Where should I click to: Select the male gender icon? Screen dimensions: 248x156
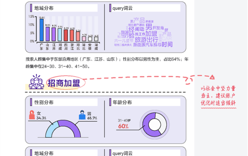[x=82, y=115]
